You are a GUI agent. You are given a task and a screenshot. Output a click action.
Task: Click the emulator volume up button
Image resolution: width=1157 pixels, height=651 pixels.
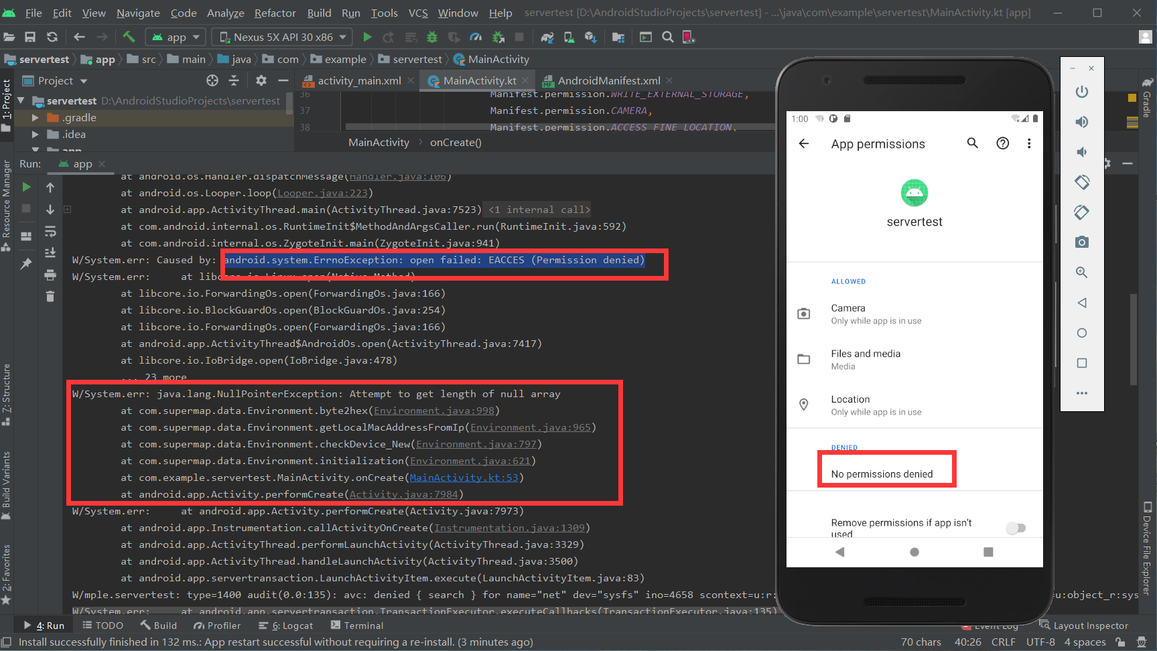tap(1081, 121)
